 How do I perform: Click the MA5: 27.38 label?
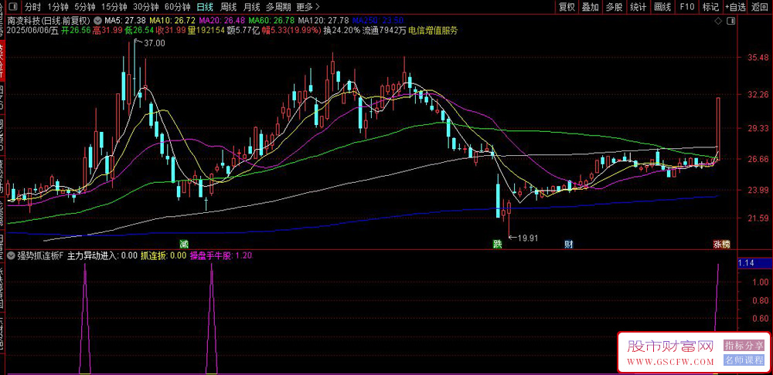[x=126, y=21]
